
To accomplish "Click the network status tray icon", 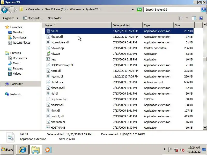I will coord(176,150).
